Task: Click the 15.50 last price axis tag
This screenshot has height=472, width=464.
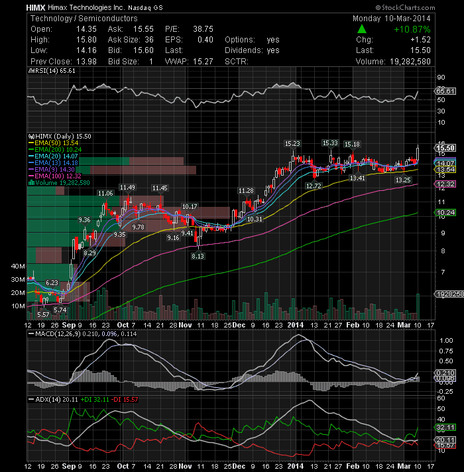Action: coord(445,148)
